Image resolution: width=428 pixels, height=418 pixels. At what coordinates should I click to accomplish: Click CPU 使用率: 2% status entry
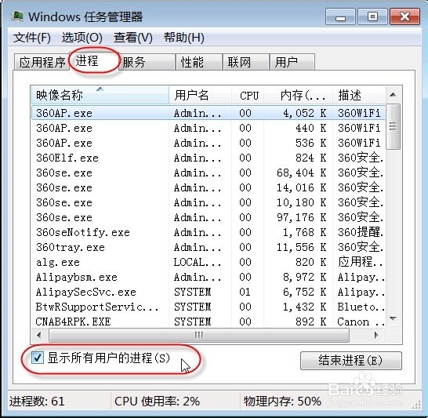click(x=157, y=402)
